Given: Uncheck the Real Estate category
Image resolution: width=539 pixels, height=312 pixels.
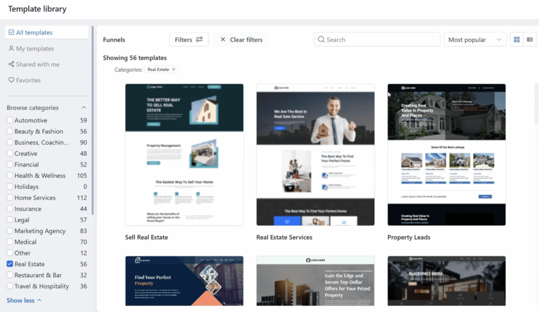Looking at the screenshot, I should (x=9, y=264).
